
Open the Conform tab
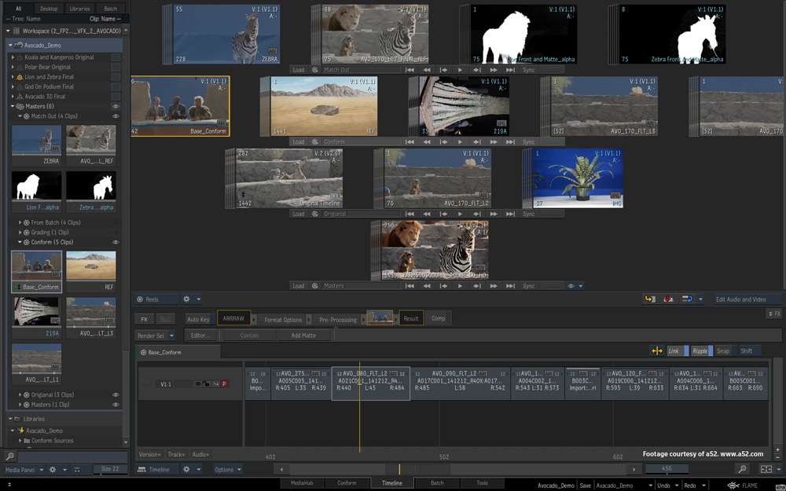pos(347,483)
